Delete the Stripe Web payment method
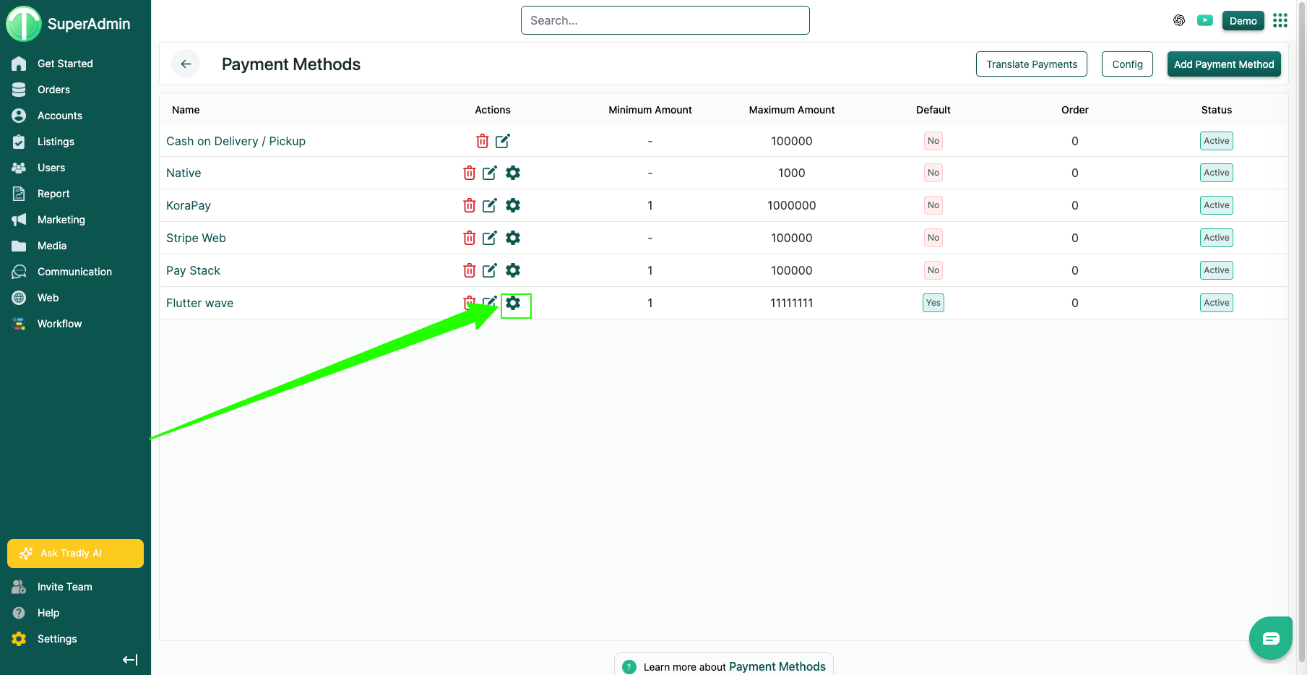Screen dimensions: 1307x675 coord(470,238)
